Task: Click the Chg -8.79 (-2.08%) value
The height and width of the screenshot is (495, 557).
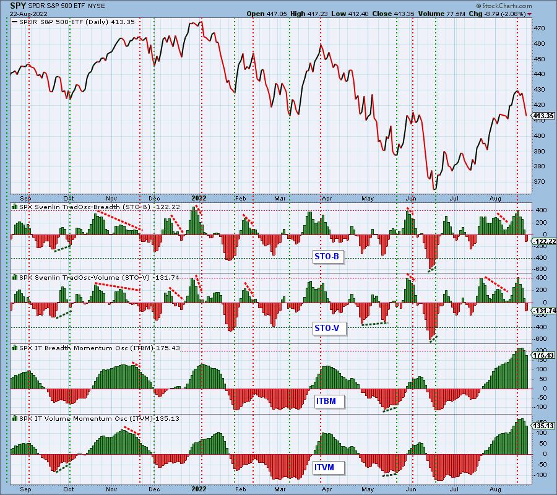Action: [498, 14]
